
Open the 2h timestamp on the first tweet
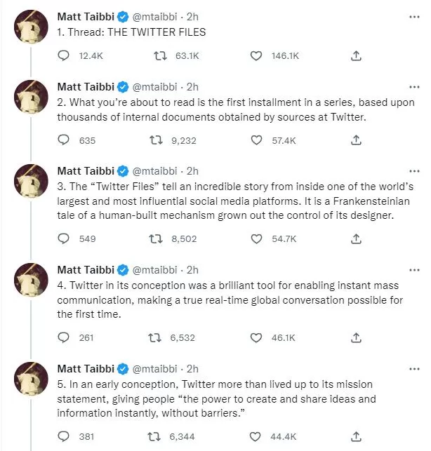(192, 17)
